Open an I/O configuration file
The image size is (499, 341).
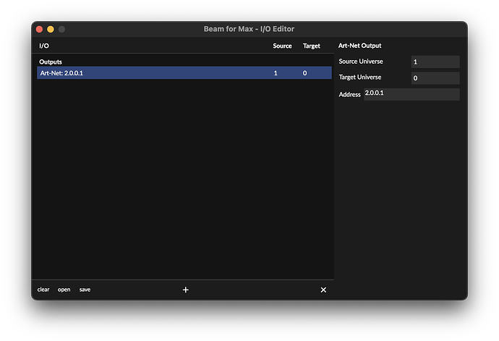click(x=64, y=290)
